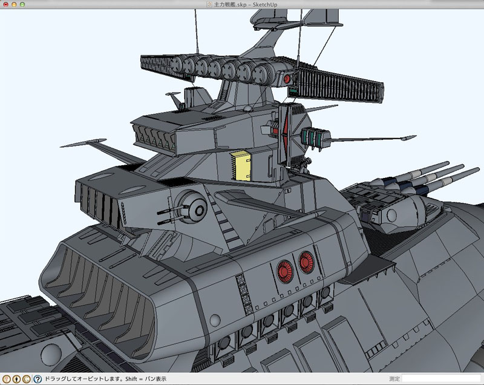The width and height of the screenshot is (484, 385).
Task: Click the credits person icon in status bar
Action: coord(16,379)
